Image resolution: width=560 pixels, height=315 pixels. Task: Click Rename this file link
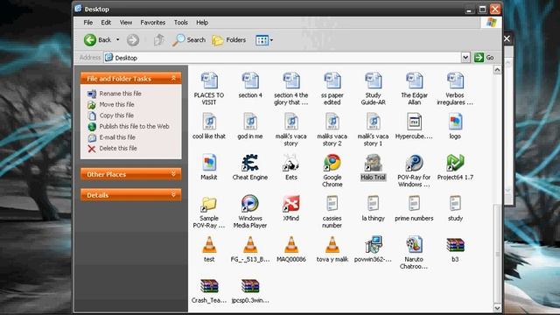[x=121, y=94]
